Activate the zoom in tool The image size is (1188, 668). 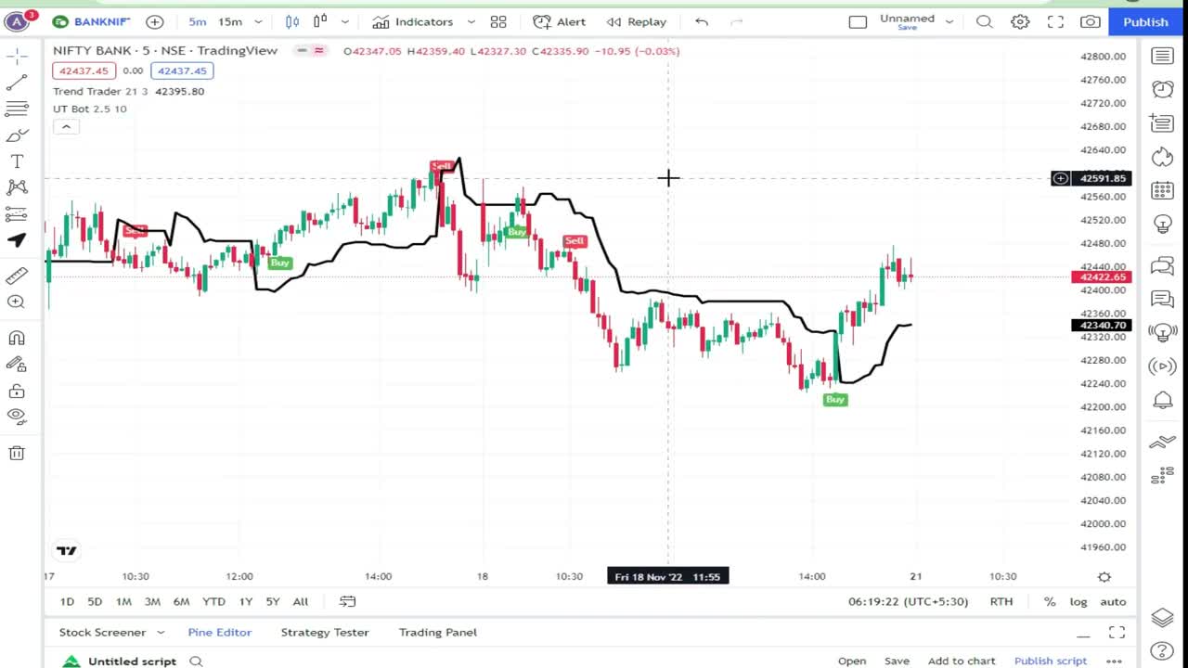[x=17, y=302]
